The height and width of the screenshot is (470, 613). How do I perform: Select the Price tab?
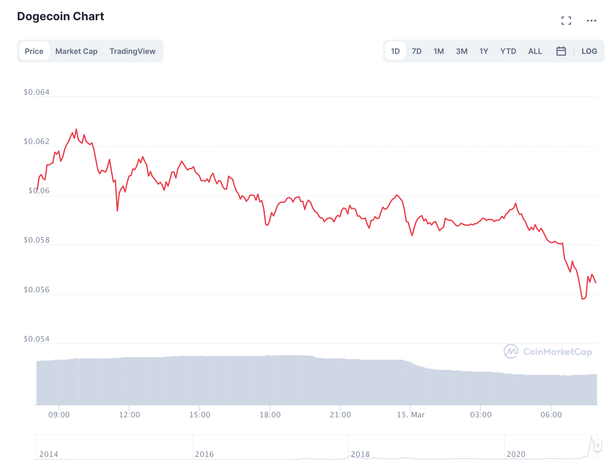[34, 51]
